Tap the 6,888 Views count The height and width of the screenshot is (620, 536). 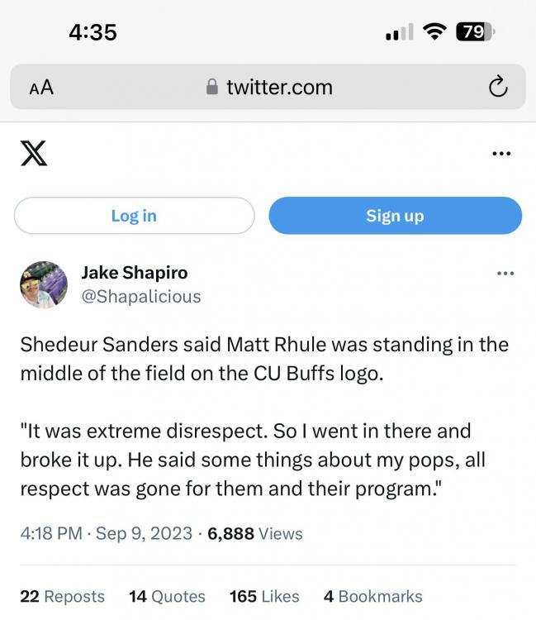(255, 533)
